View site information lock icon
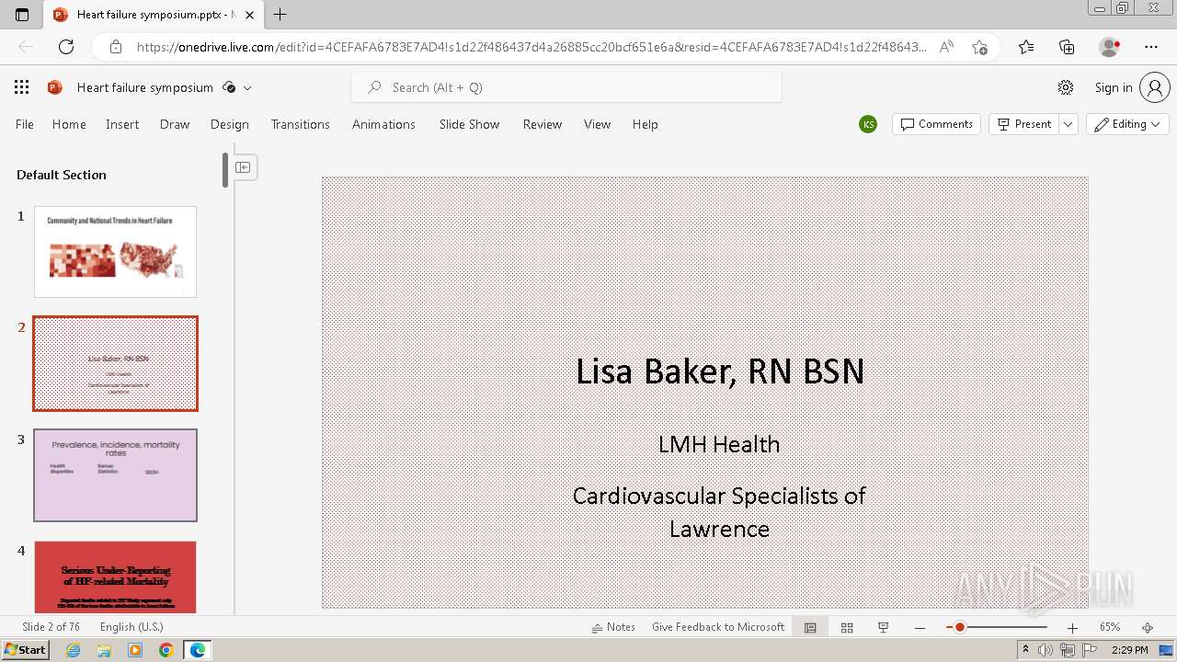Image resolution: width=1177 pixels, height=662 pixels. click(116, 47)
